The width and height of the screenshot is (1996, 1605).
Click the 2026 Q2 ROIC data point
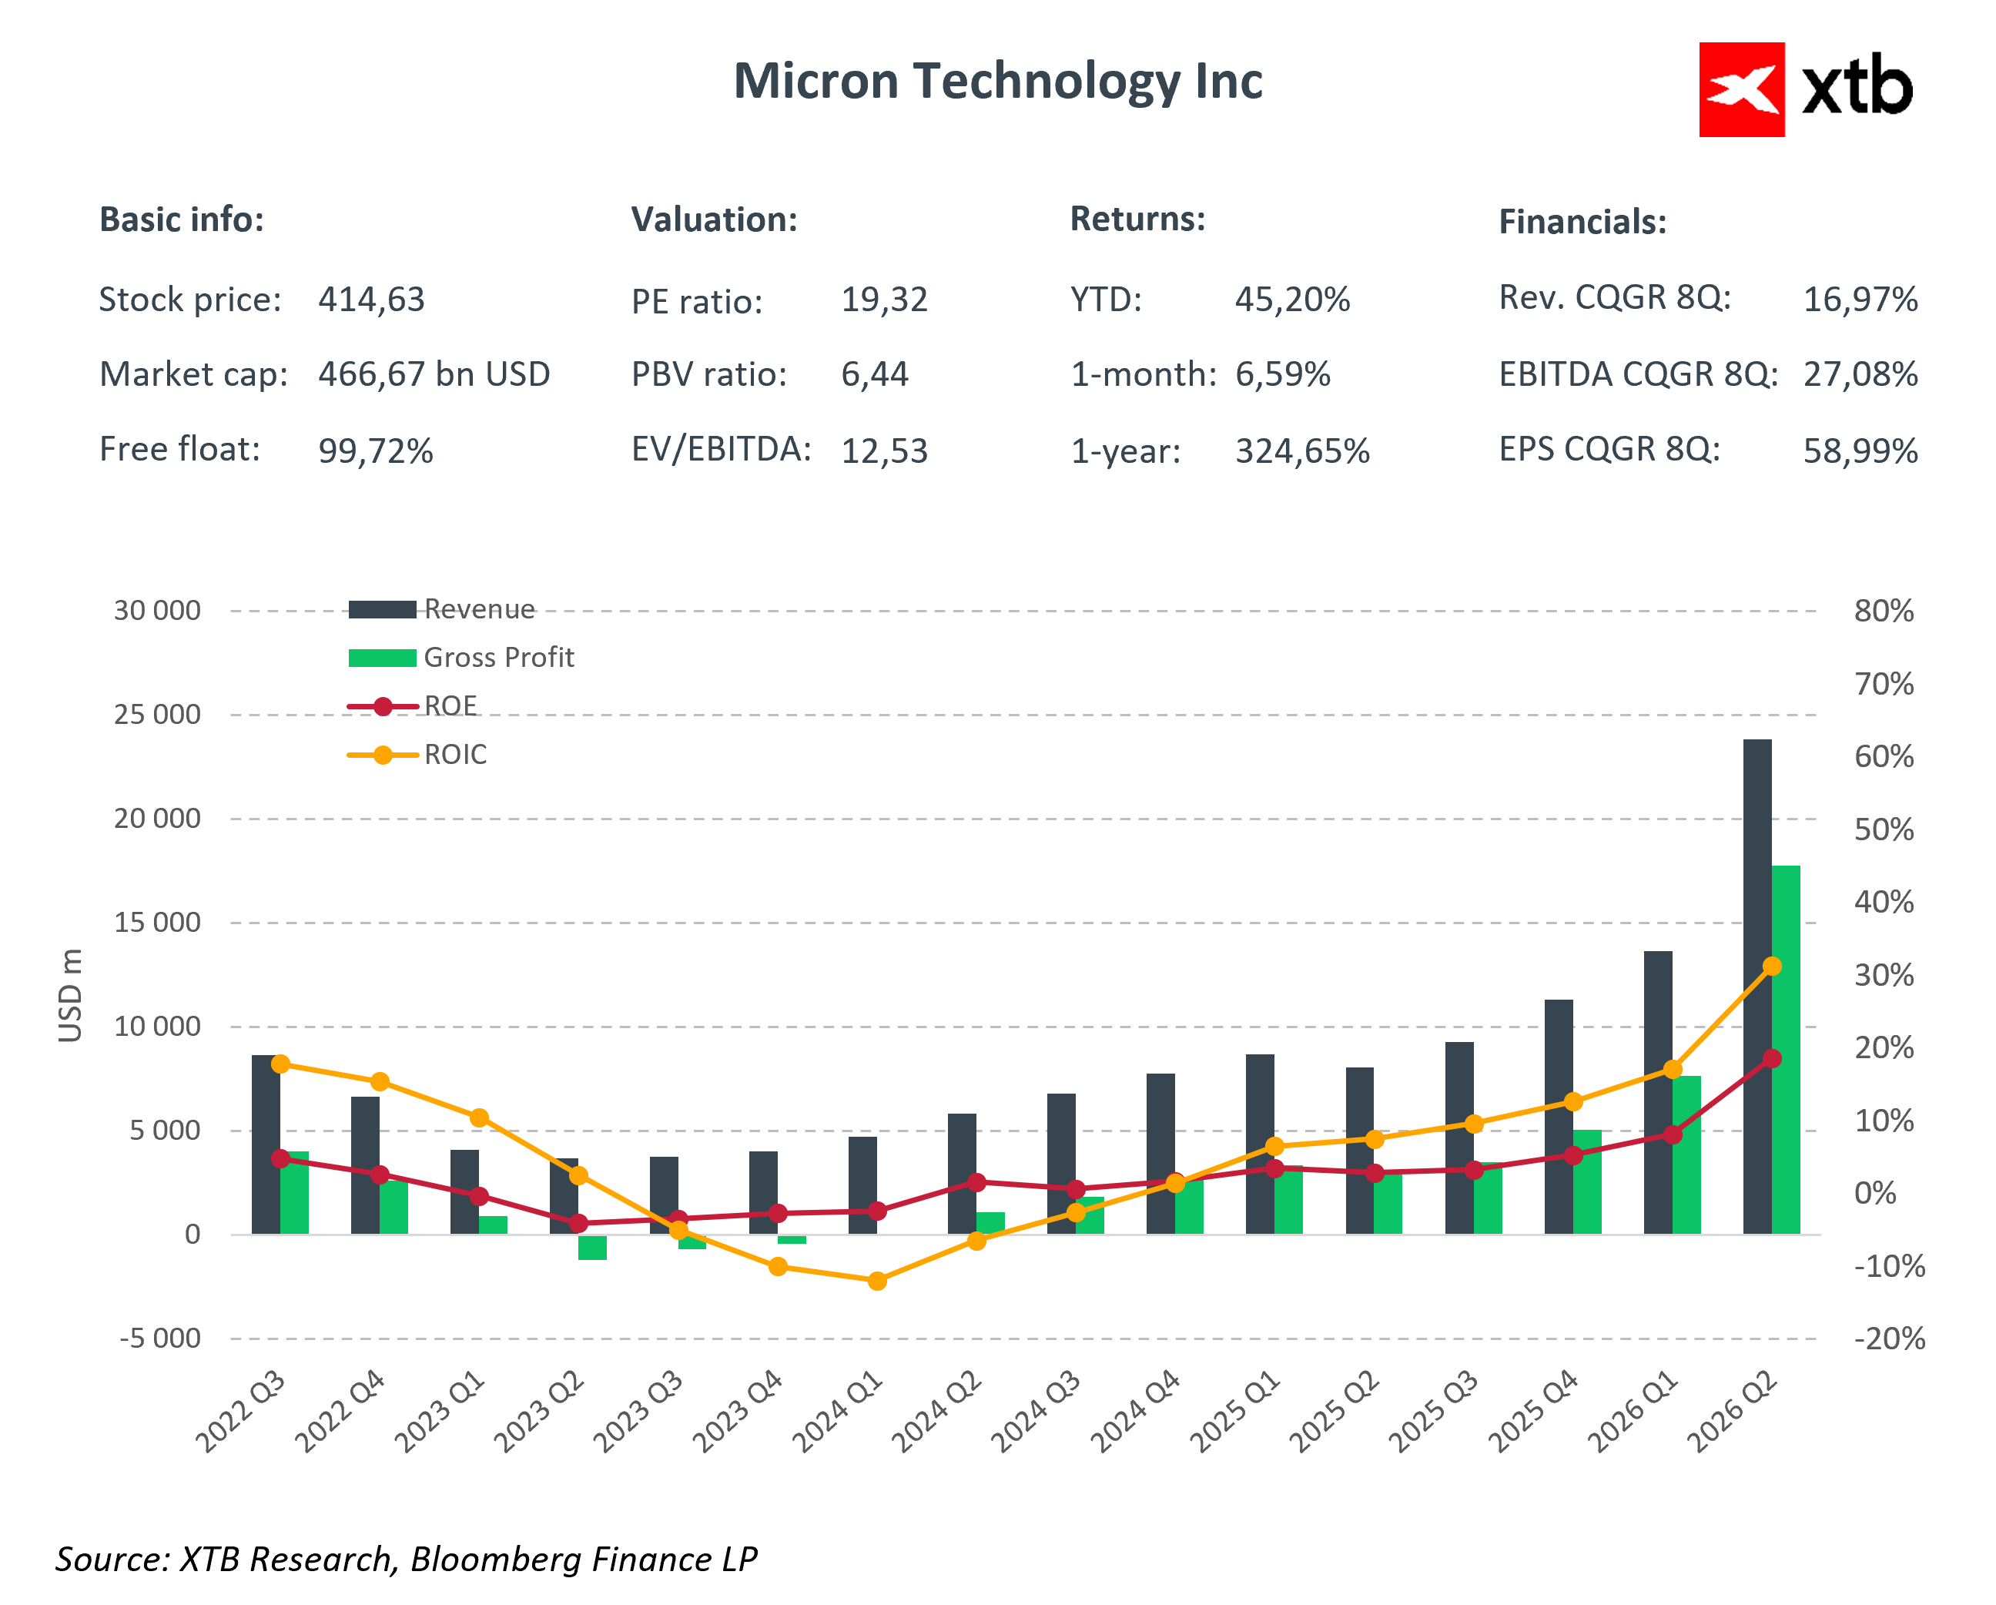click(x=1771, y=966)
